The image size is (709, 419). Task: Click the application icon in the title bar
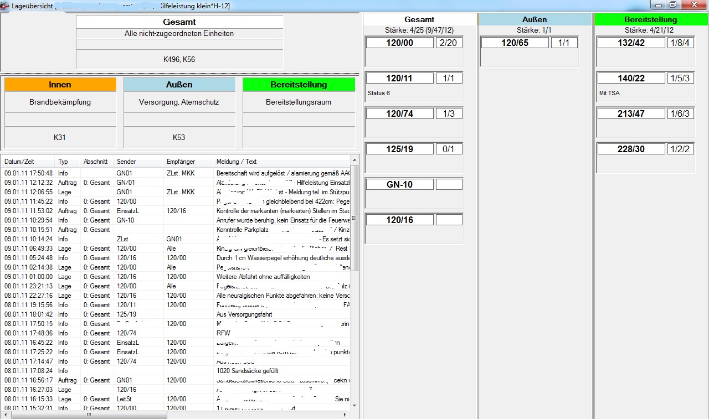5,6
